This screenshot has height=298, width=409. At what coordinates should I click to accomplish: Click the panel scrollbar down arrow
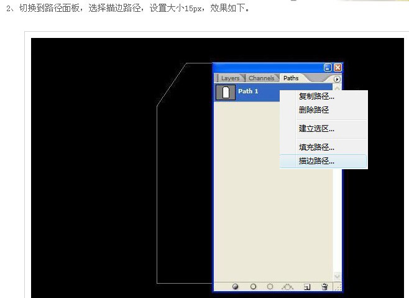[338, 276]
